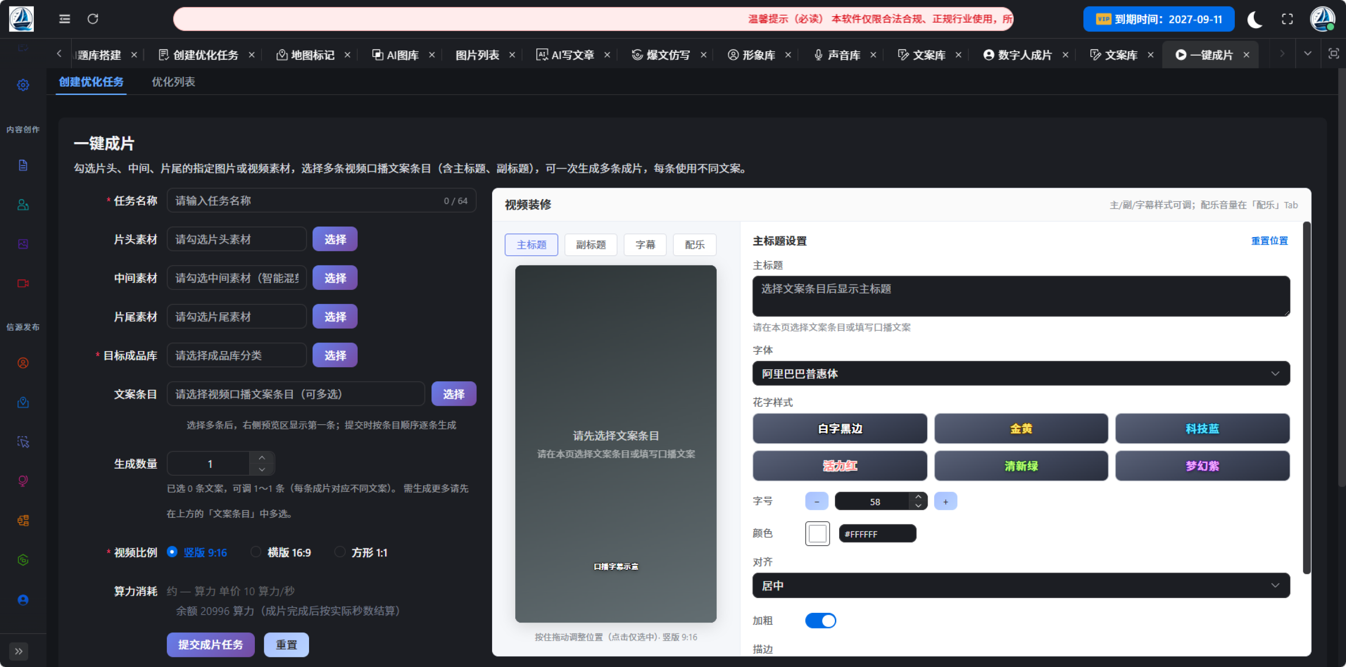Click the 重置 reset button
The height and width of the screenshot is (667, 1346).
[286, 645]
